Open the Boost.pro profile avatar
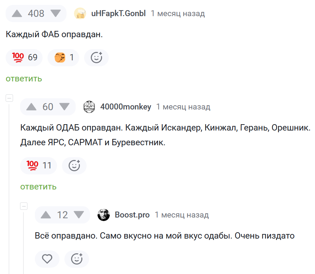315x274 pixels. click(104, 215)
